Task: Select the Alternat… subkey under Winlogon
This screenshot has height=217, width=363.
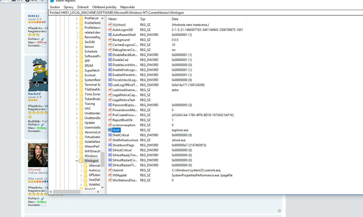Action: coord(94,166)
